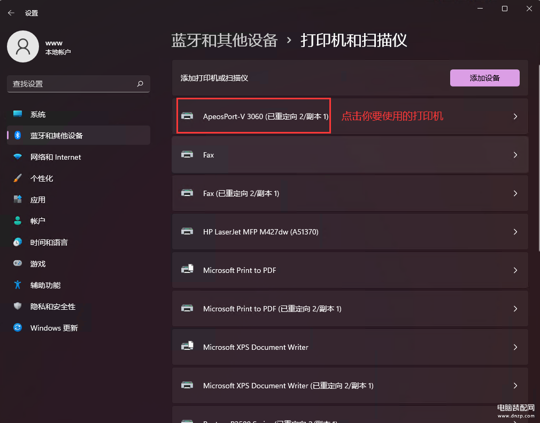
Task: Click the back arrow in Settings
Action: (11, 13)
